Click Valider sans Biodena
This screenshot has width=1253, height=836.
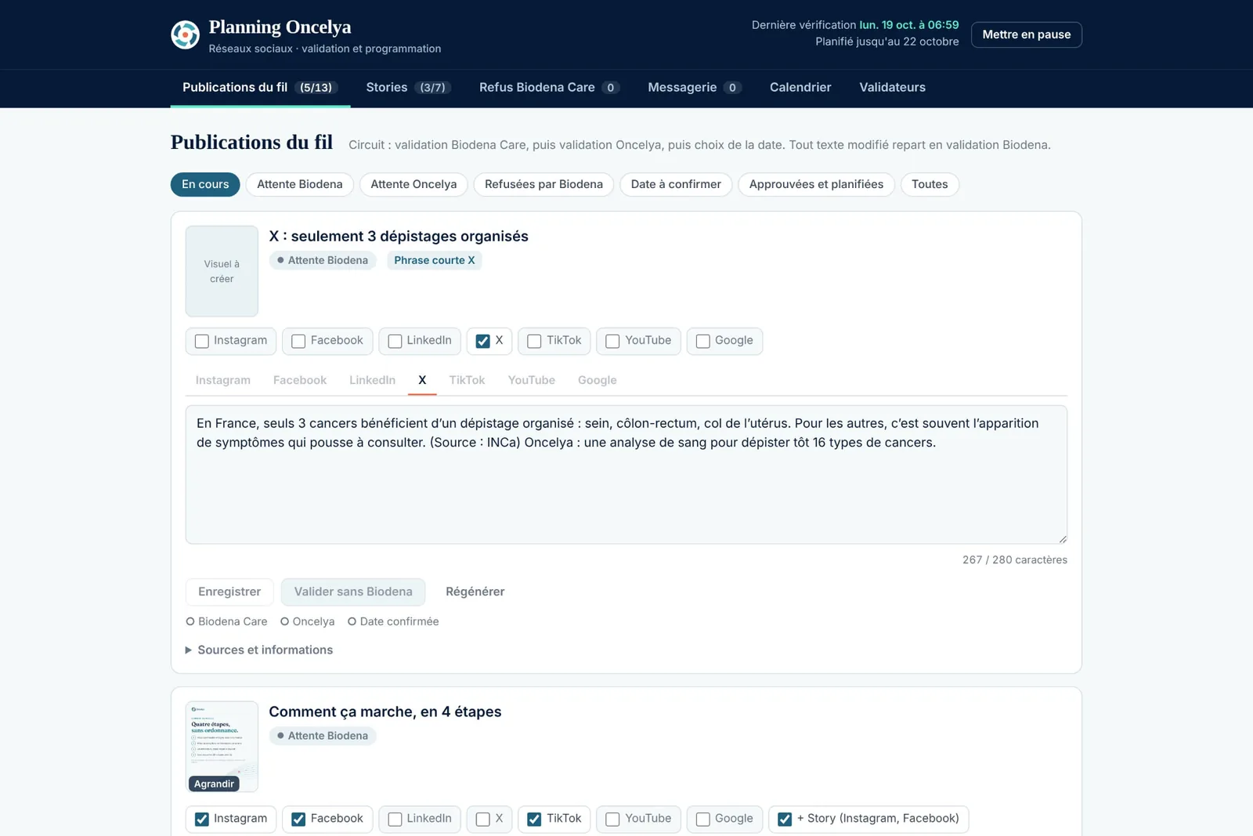(353, 592)
